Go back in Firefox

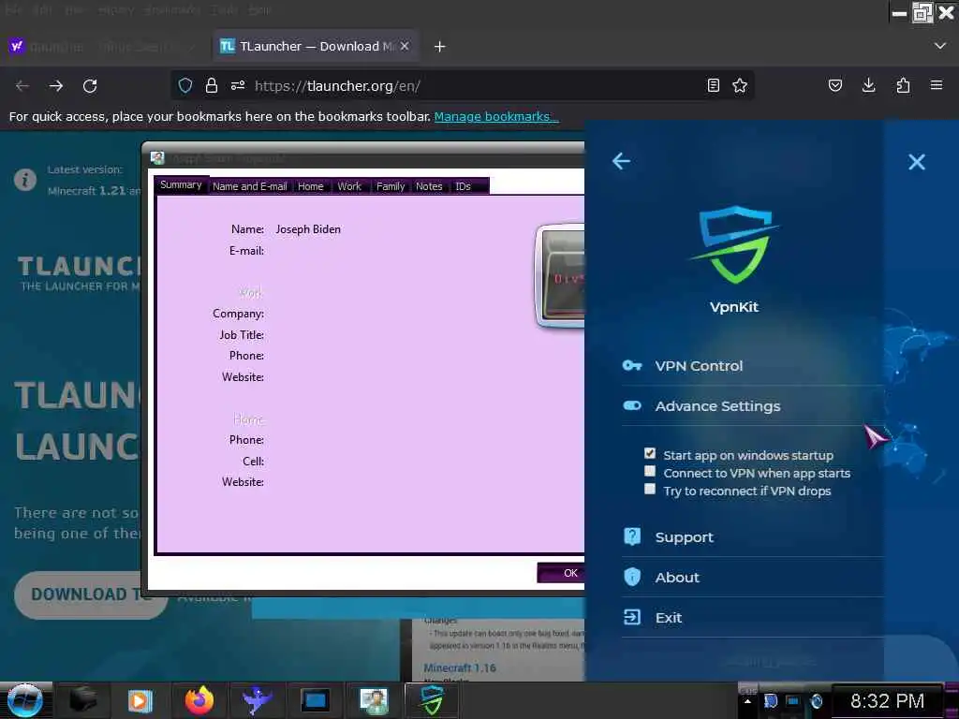pyautogui.click(x=22, y=85)
